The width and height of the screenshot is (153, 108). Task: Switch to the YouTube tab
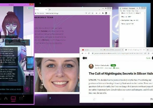pyautogui.click(x=91, y=50)
